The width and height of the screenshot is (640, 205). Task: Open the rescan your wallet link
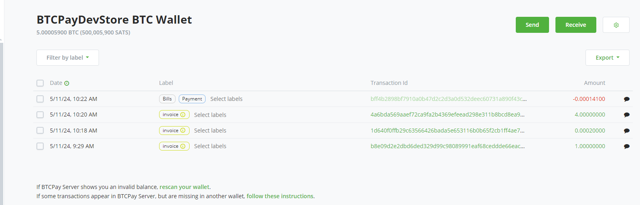pos(184,187)
